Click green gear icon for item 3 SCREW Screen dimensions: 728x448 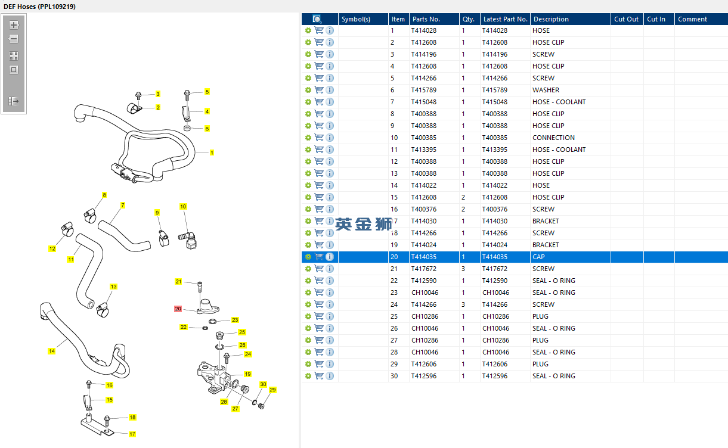[x=308, y=54]
